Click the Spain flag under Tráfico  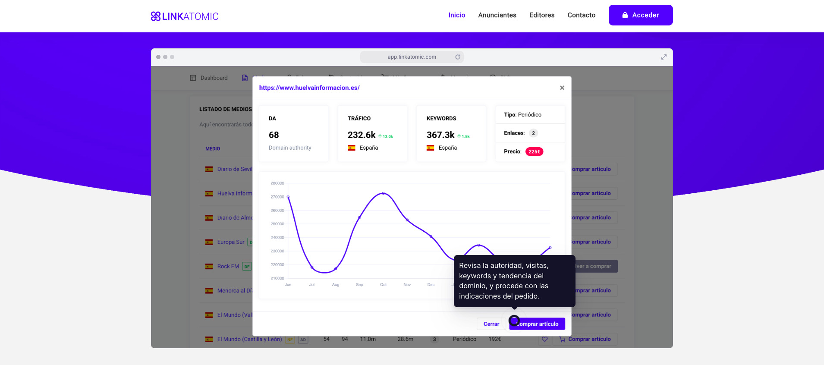click(352, 148)
